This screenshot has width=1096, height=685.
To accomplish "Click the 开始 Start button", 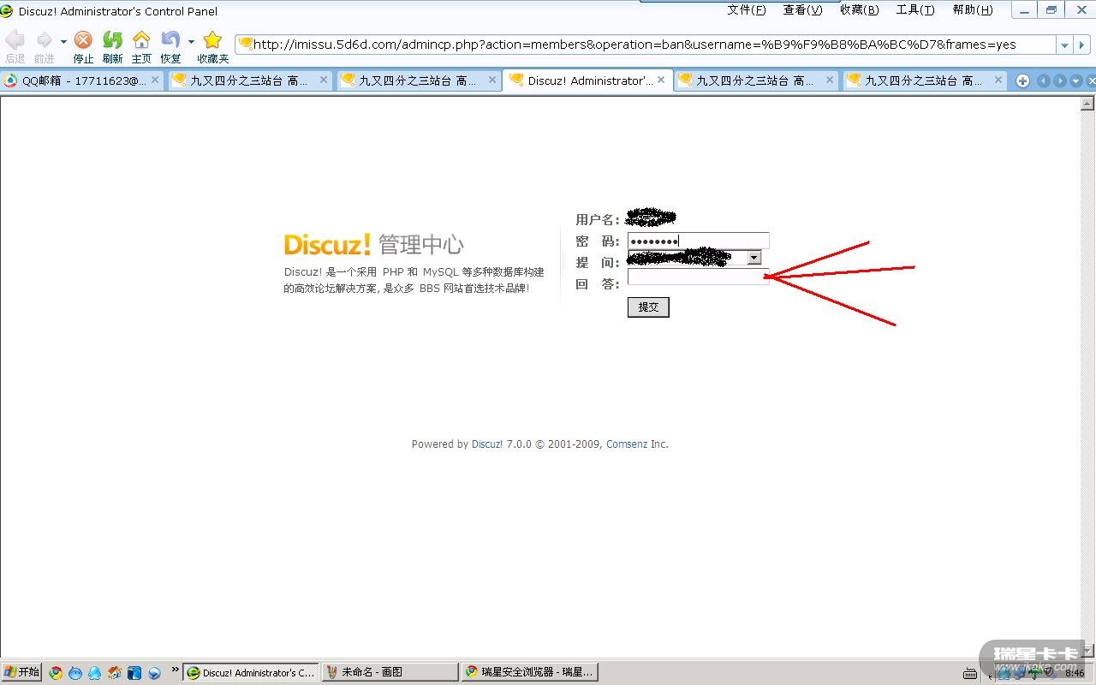I will (21, 672).
